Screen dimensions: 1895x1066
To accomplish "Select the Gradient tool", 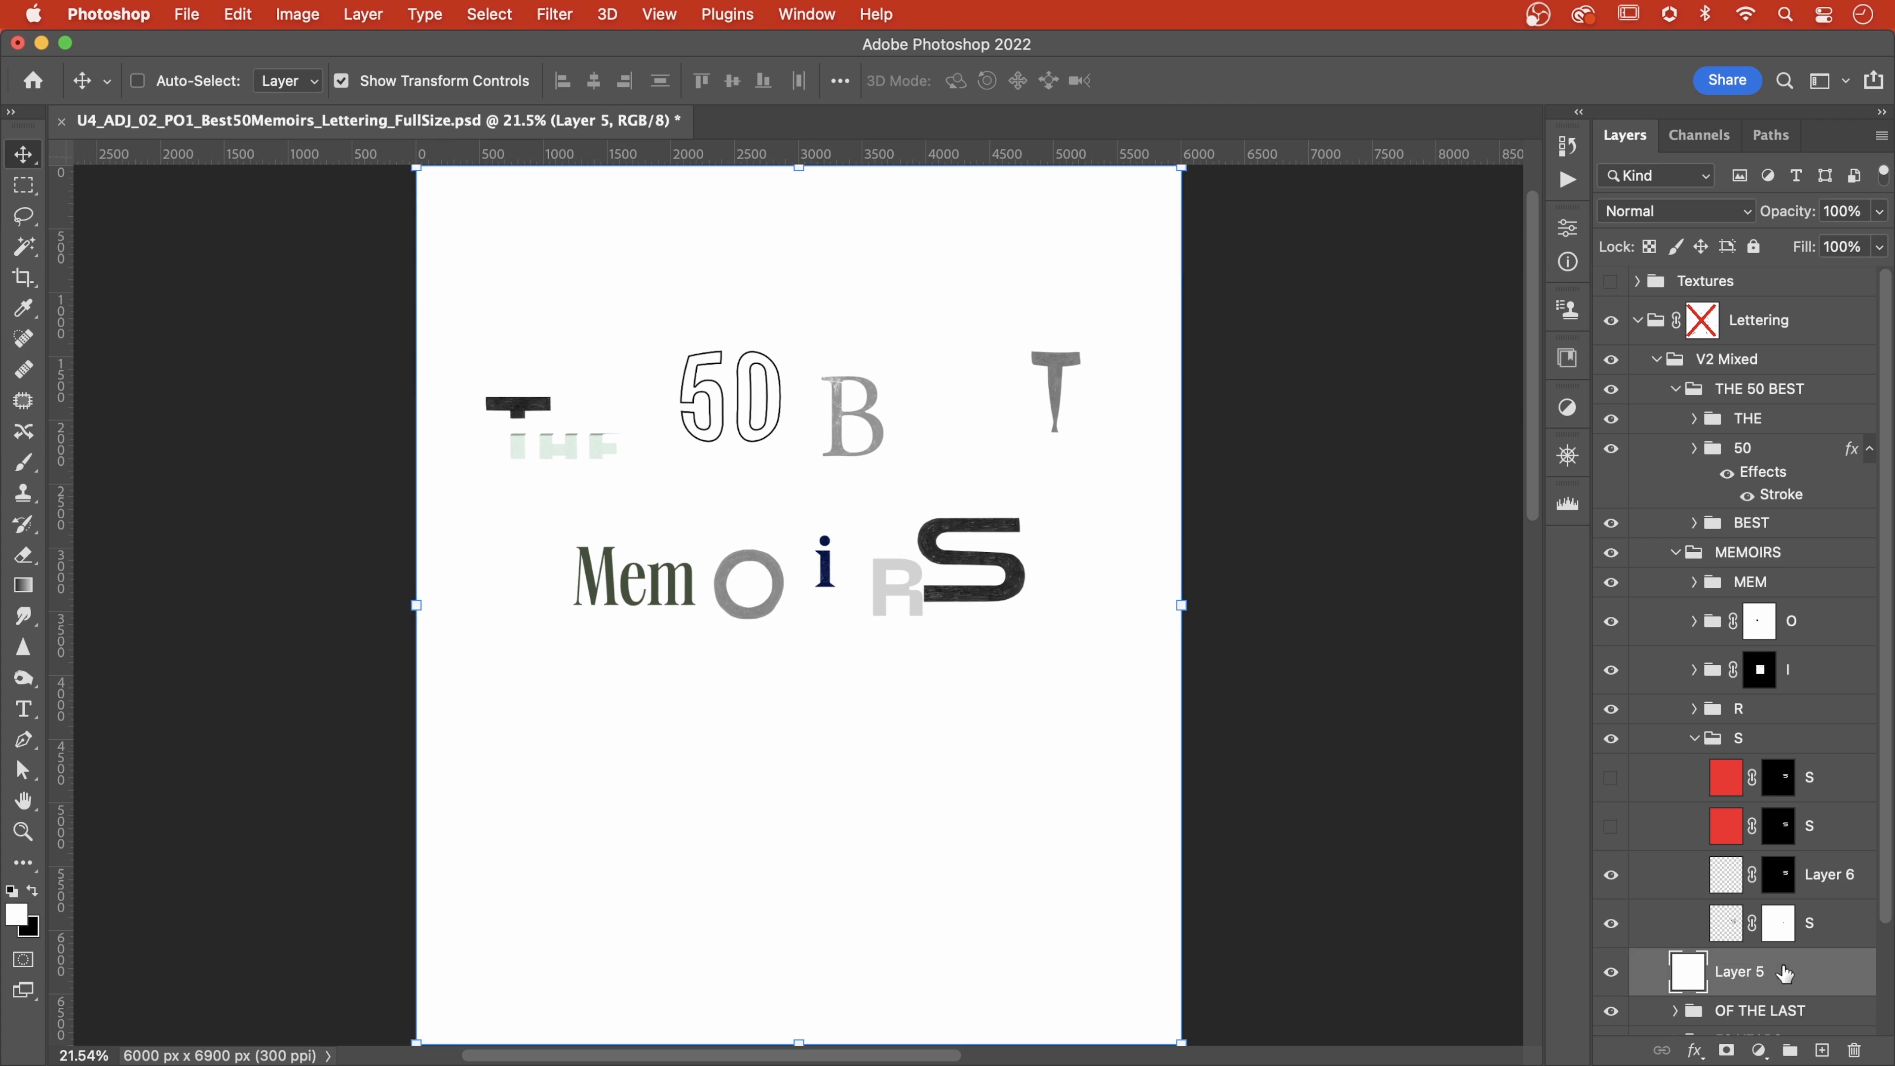I will [x=24, y=586].
